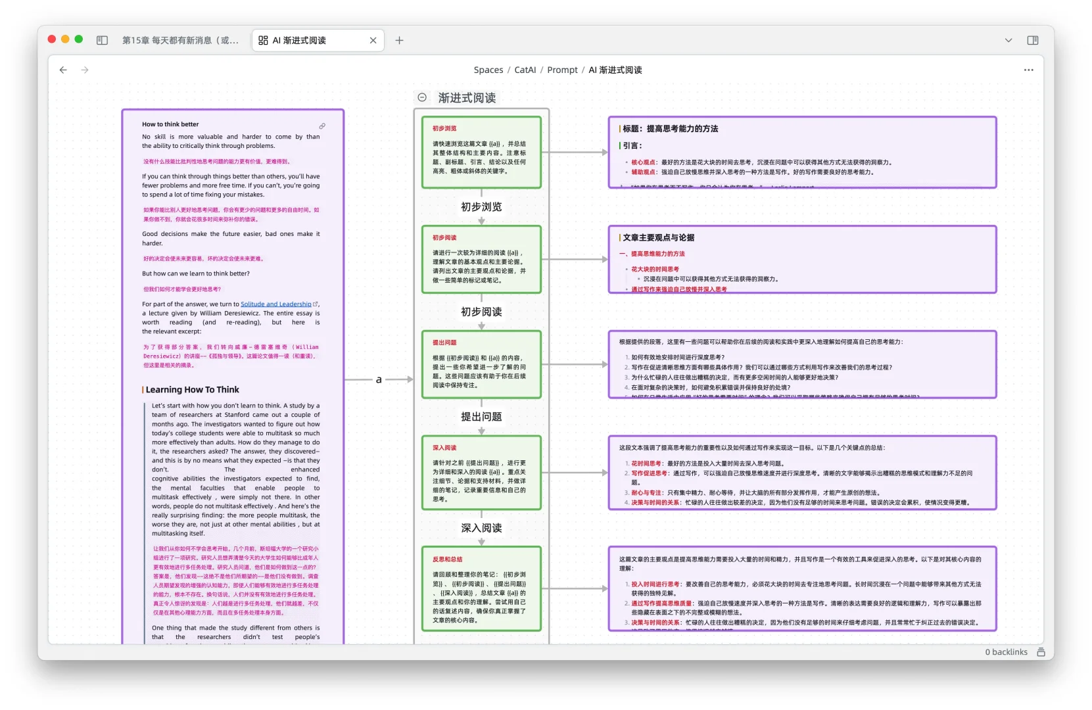Go to CatAI in breadcrumb
The height and width of the screenshot is (710, 1092).
tap(525, 70)
